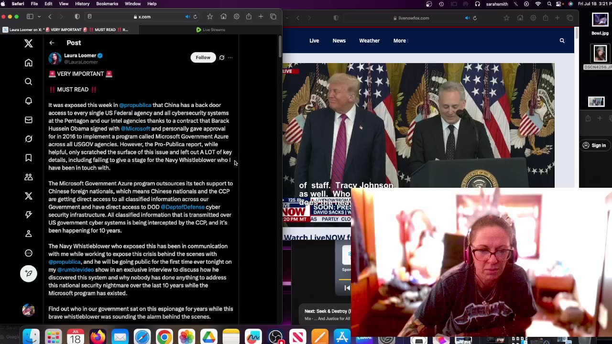Click Wi-Fi icon in menu bar
Image resolution: width=612 pixels, height=344 pixels.
(538, 4)
